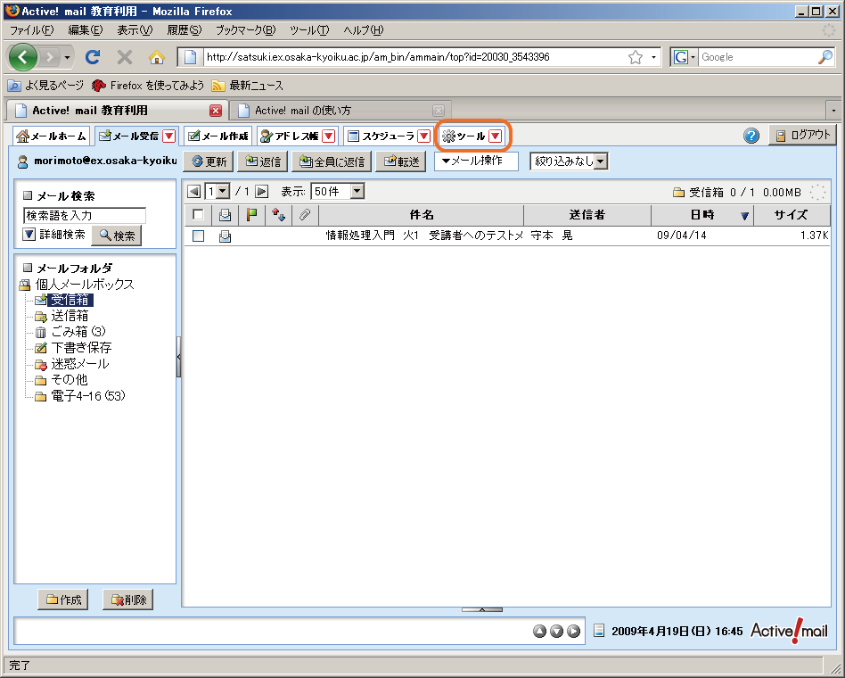
Task: Switch to Active! mail の使い方 tab
Action: pos(303,111)
